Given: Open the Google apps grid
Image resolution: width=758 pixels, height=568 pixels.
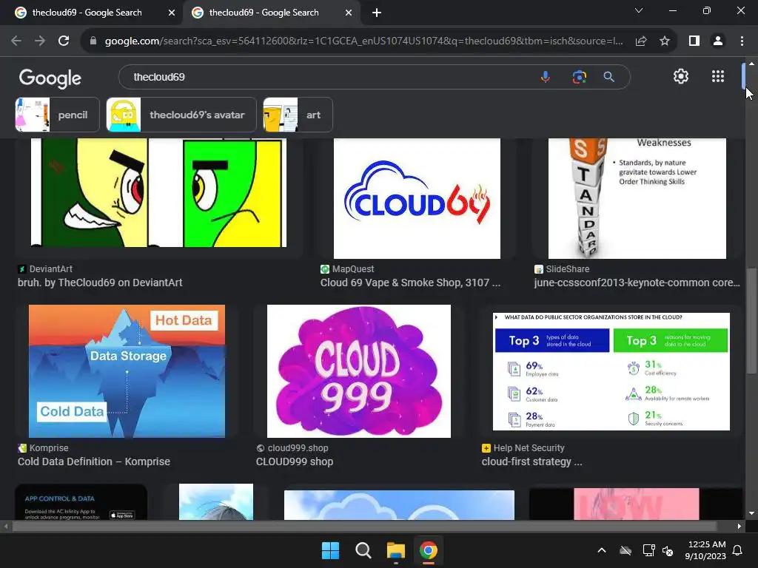Looking at the screenshot, I should point(718,76).
